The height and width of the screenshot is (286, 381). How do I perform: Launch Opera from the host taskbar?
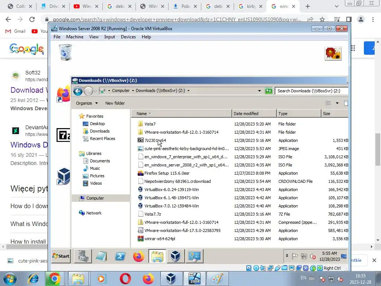125,279
